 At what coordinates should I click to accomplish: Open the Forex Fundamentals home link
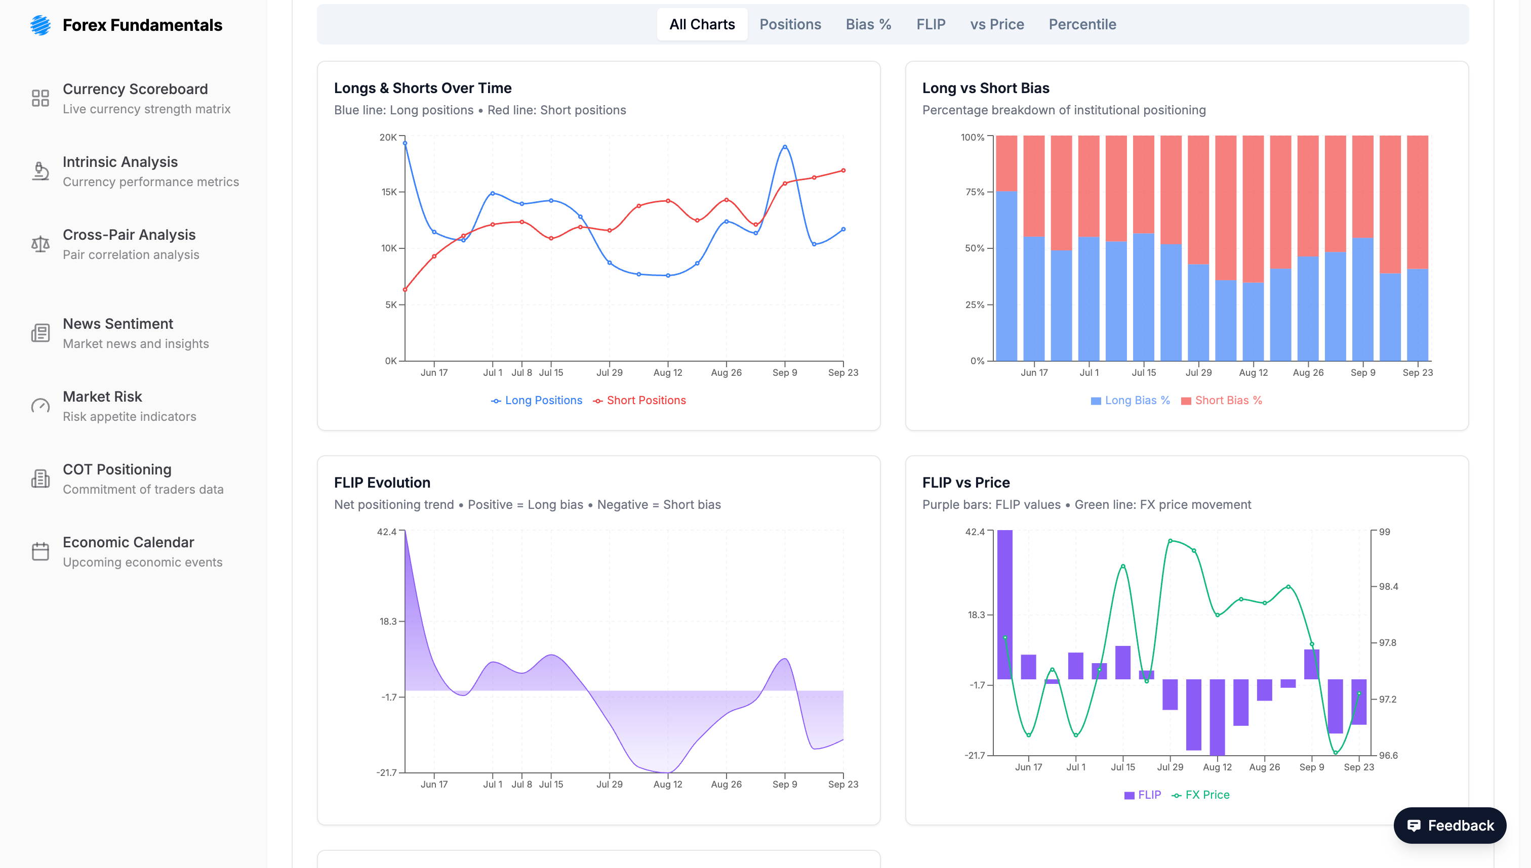coord(142,25)
